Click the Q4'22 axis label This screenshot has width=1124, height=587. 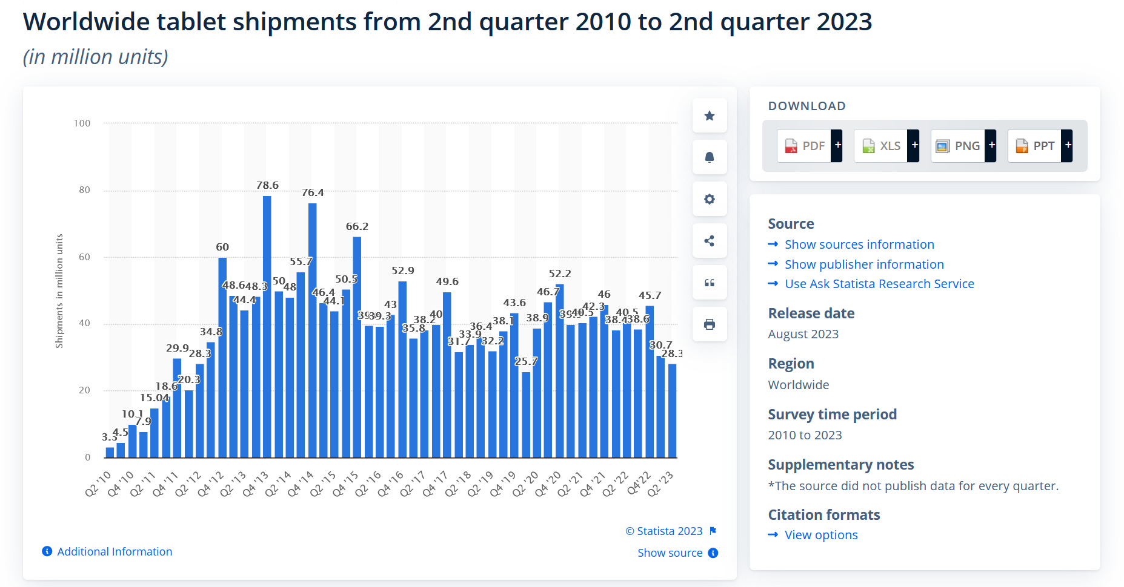638,484
